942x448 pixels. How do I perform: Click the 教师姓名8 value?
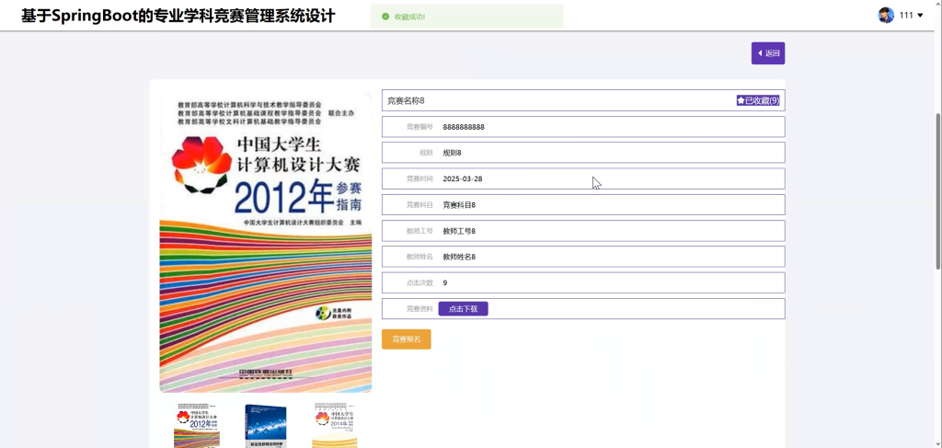460,257
